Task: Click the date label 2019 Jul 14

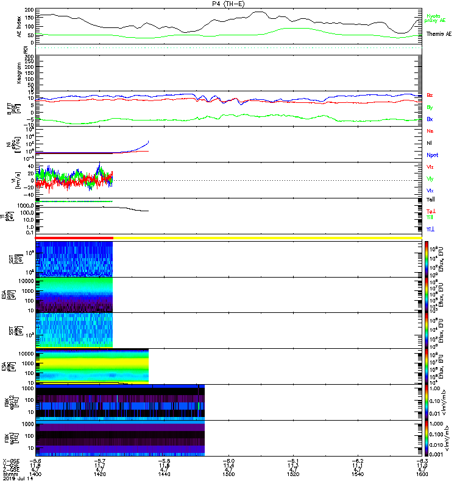Action: [18, 478]
